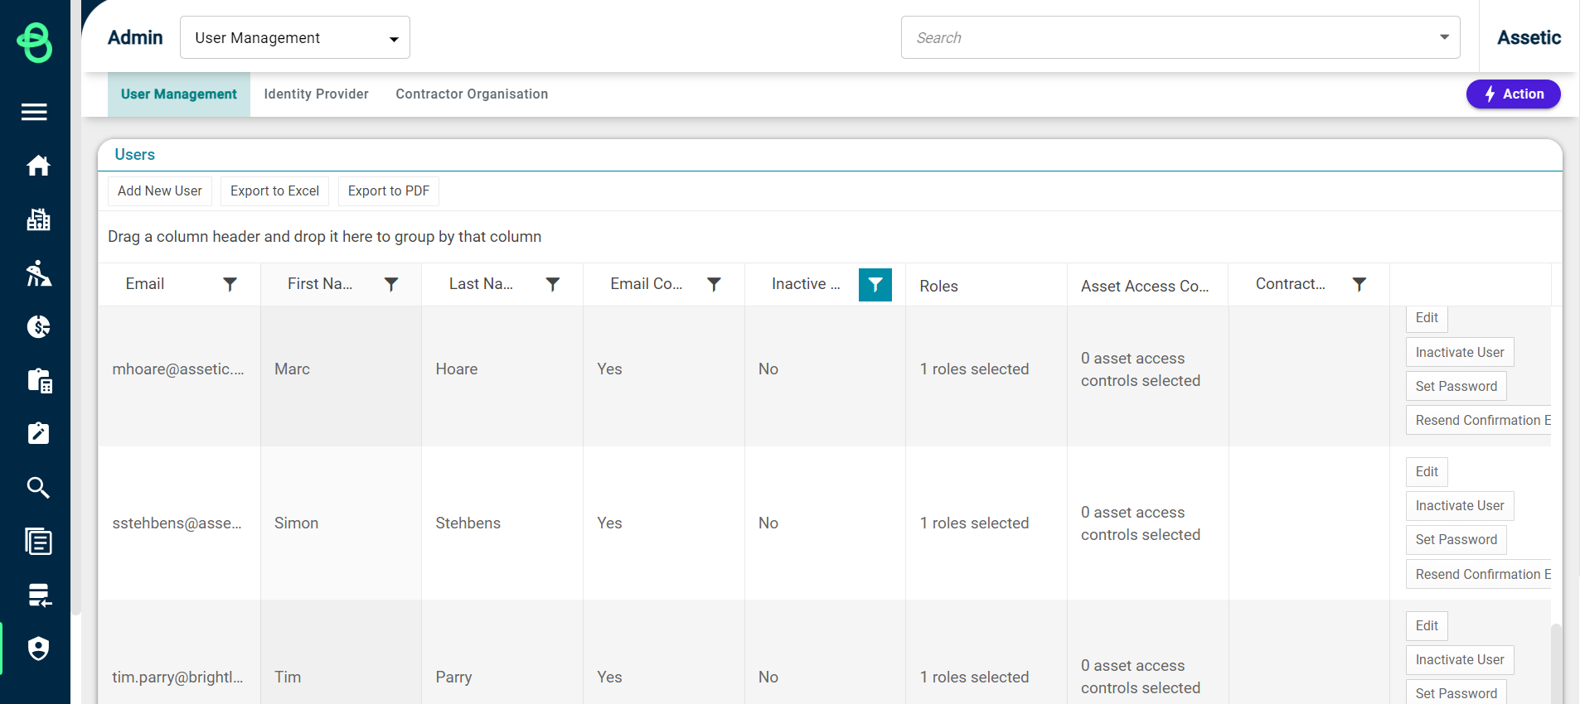Open the filter for the Email Confirmed column

point(714,284)
